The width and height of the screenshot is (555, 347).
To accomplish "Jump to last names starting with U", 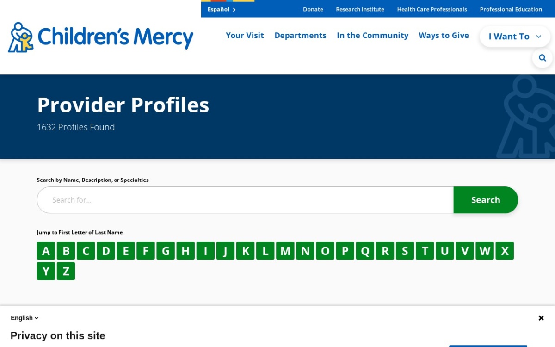I will tap(444, 251).
